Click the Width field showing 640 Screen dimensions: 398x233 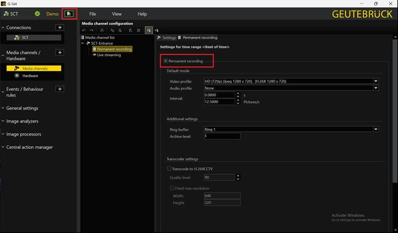pos(222,196)
